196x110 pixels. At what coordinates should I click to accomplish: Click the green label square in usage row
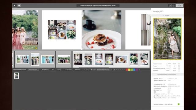[179, 104]
